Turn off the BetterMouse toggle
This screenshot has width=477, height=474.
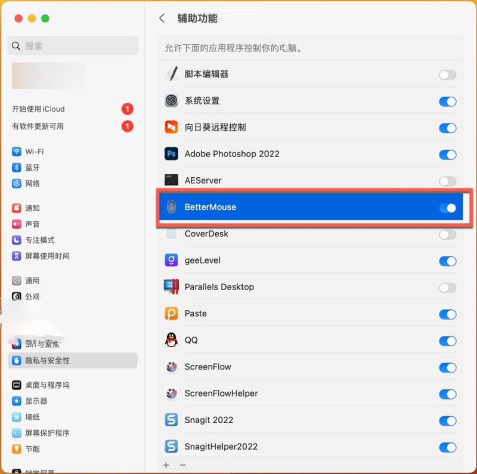448,208
